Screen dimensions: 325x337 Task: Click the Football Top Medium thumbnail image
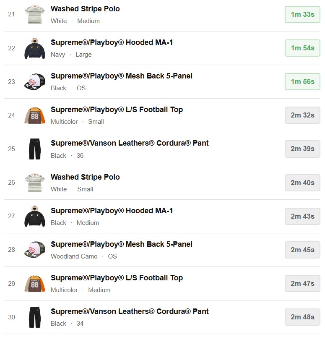click(x=35, y=283)
